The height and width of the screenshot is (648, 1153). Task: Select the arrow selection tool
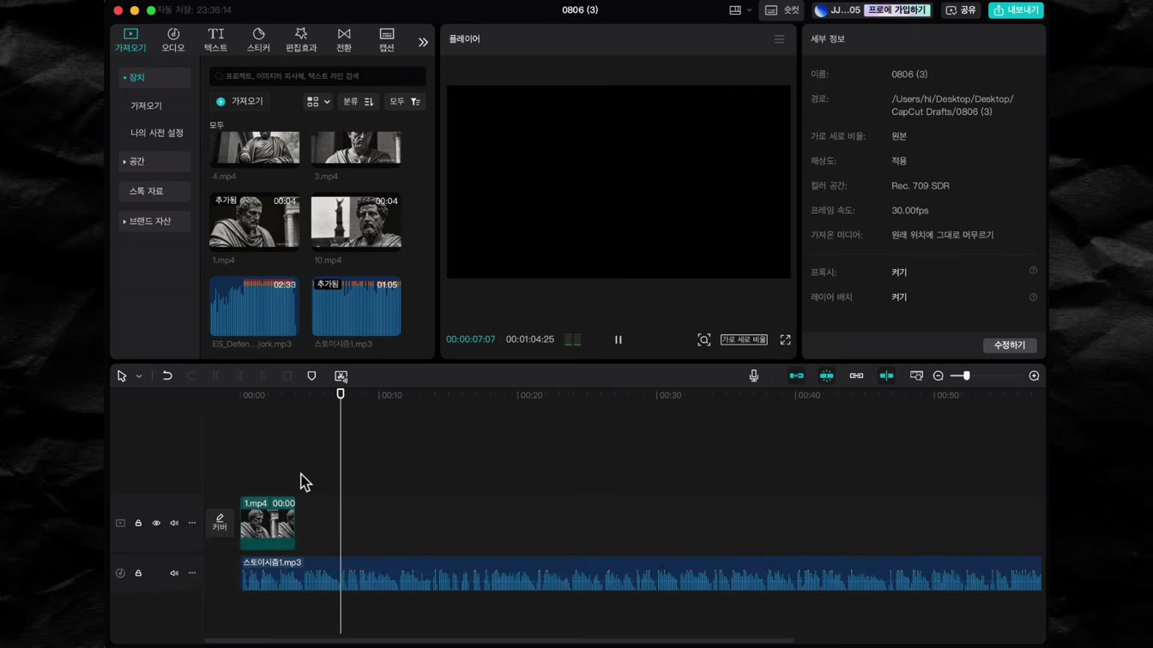click(122, 376)
